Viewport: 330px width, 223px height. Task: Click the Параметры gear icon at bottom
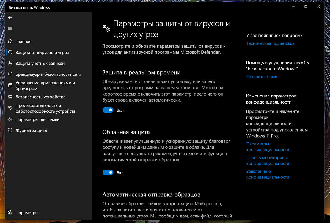[x=10, y=213]
